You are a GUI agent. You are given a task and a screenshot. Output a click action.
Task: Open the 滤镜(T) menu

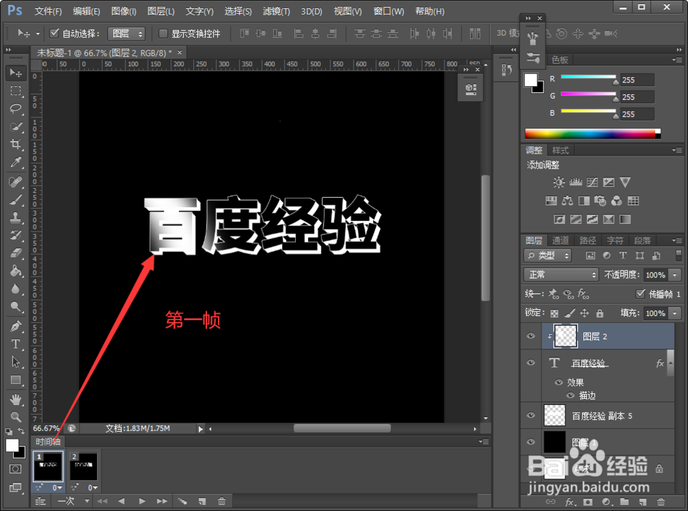tap(276, 12)
